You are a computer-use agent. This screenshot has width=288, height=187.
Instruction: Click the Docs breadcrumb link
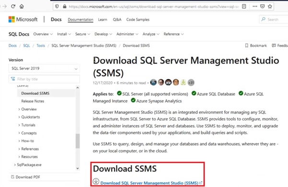[x=12, y=46]
